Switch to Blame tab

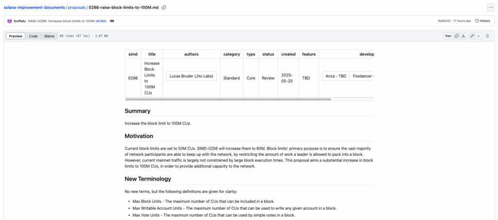click(49, 36)
